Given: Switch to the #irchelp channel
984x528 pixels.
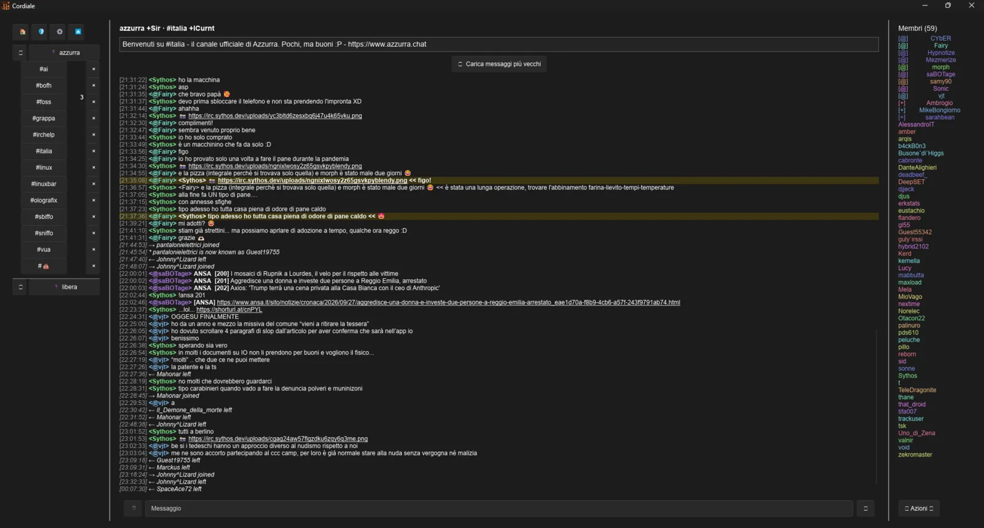Looking at the screenshot, I should (x=44, y=135).
